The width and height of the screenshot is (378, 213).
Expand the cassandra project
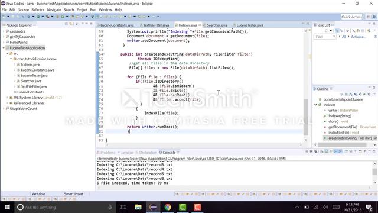[x=4, y=31]
